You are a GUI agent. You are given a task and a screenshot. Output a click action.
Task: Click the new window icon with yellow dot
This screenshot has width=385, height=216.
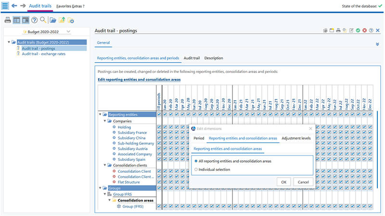tap(332, 30)
